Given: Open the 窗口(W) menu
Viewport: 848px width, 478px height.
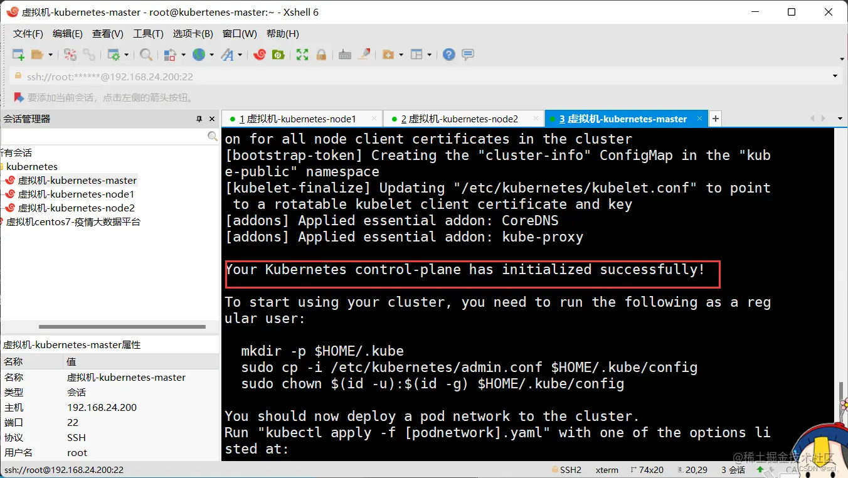Looking at the screenshot, I should click(240, 34).
